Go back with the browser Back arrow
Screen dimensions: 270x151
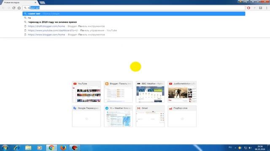point(3,8)
